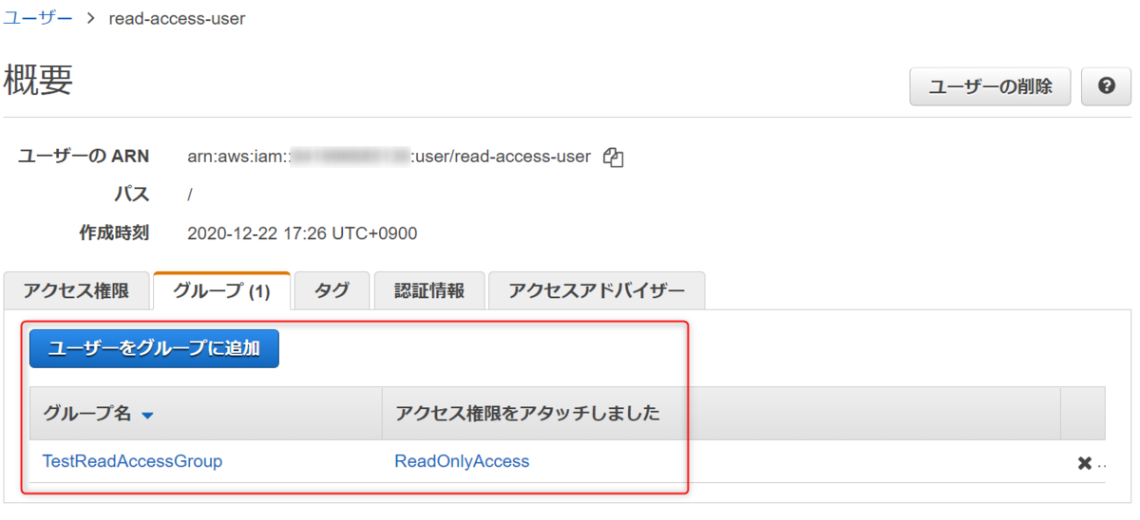Viewport: 1140px width, 520px height.
Task: Click the read-access-user breadcrumb text
Action: coord(177,18)
